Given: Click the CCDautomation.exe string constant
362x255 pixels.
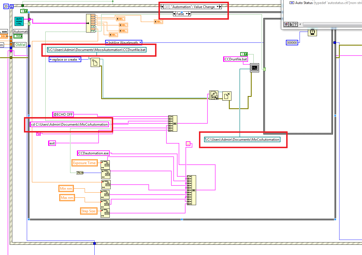Looking at the screenshot, I should [93, 153].
